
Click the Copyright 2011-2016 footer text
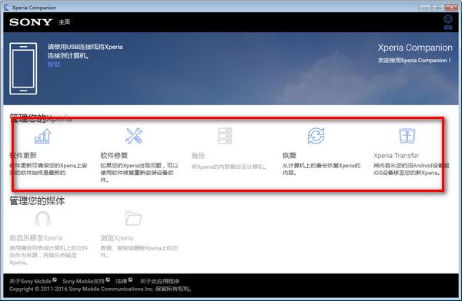[x=100, y=289]
